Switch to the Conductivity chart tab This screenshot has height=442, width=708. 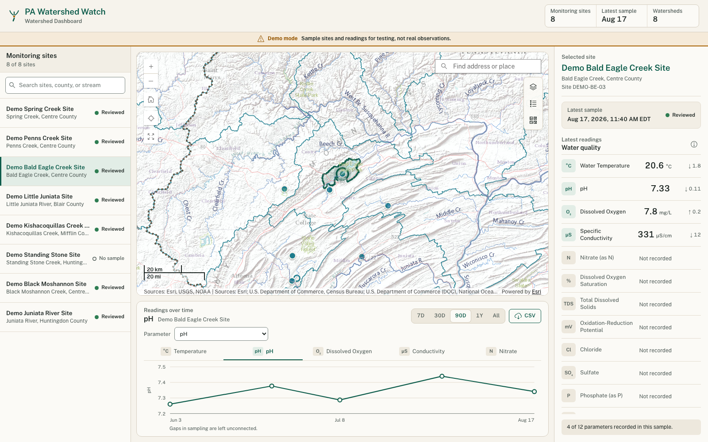tap(422, 351)
